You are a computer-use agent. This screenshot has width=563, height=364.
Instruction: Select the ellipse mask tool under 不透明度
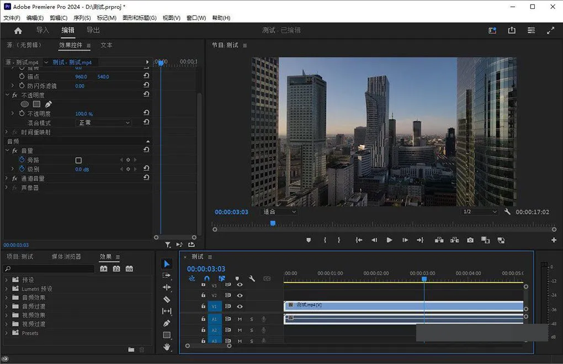click(x=25, y=104)
